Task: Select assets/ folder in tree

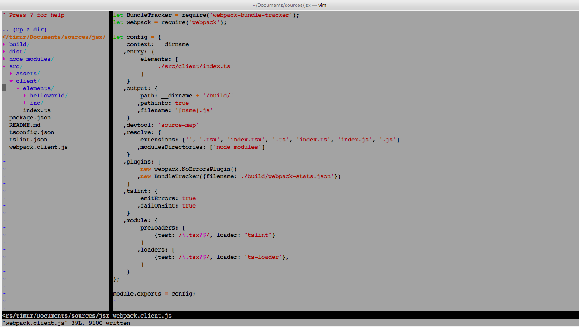Action: 28,74
